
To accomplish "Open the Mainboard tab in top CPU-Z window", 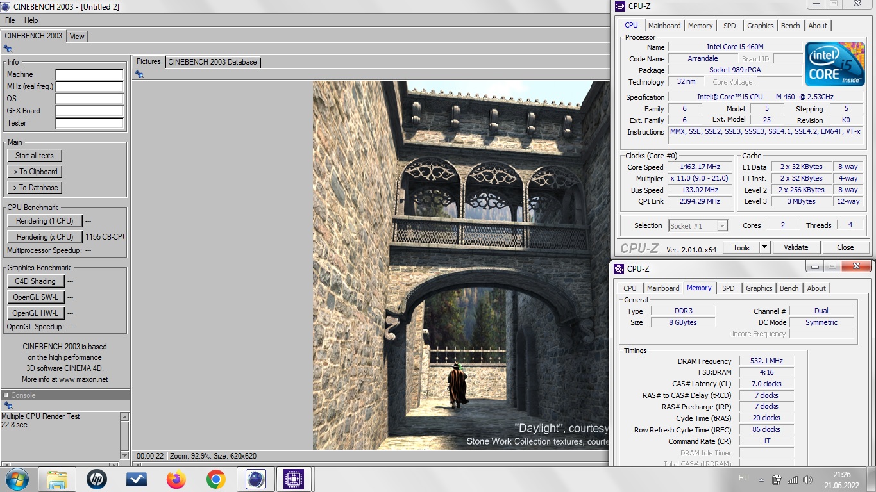I will coord(664,26).
